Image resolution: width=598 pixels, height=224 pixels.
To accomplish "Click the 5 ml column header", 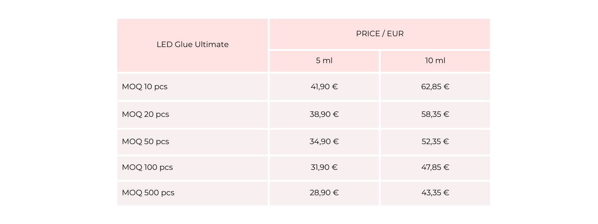I will (324, 60).
